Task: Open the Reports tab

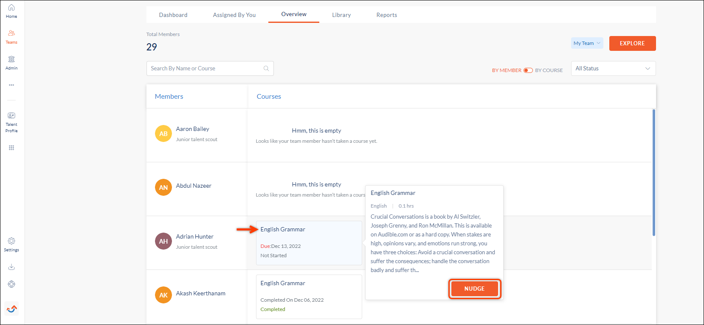Action: pos(387,15)
